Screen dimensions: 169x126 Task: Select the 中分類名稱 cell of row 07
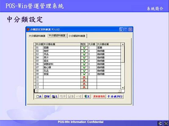62,67
